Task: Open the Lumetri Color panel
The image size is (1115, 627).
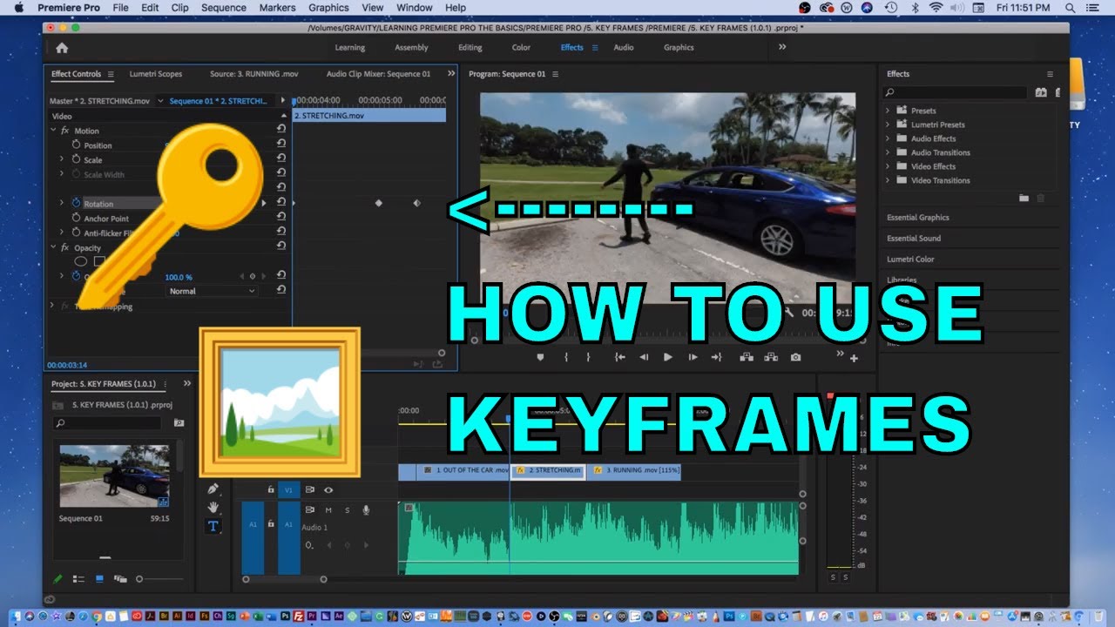Action: tap(910, 260)
